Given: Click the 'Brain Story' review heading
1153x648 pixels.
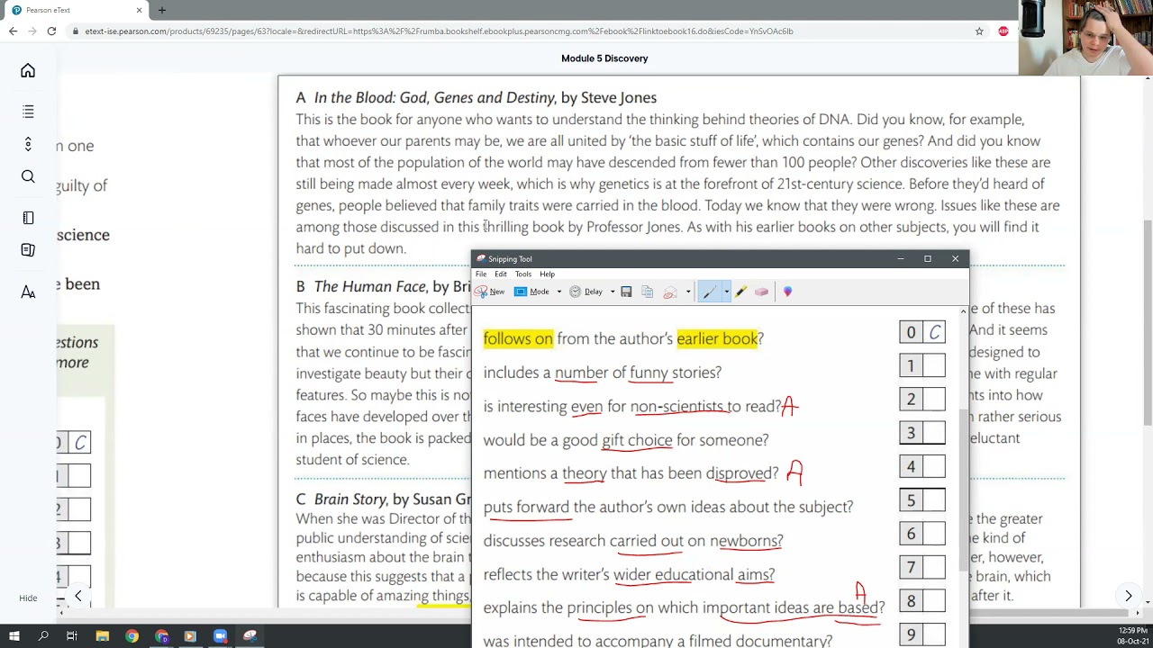Looking at the screenshot, I should [383, 499].
